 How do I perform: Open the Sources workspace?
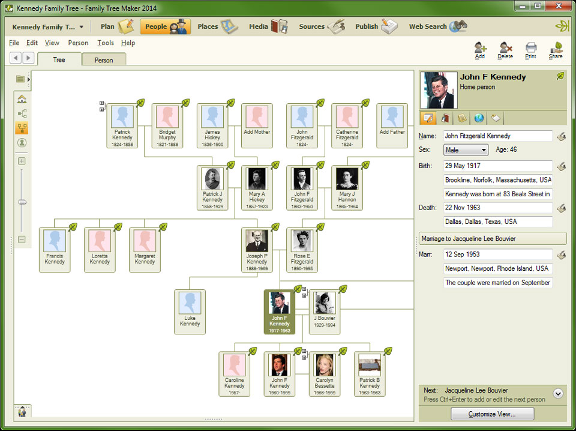click(x=322, y=26)
